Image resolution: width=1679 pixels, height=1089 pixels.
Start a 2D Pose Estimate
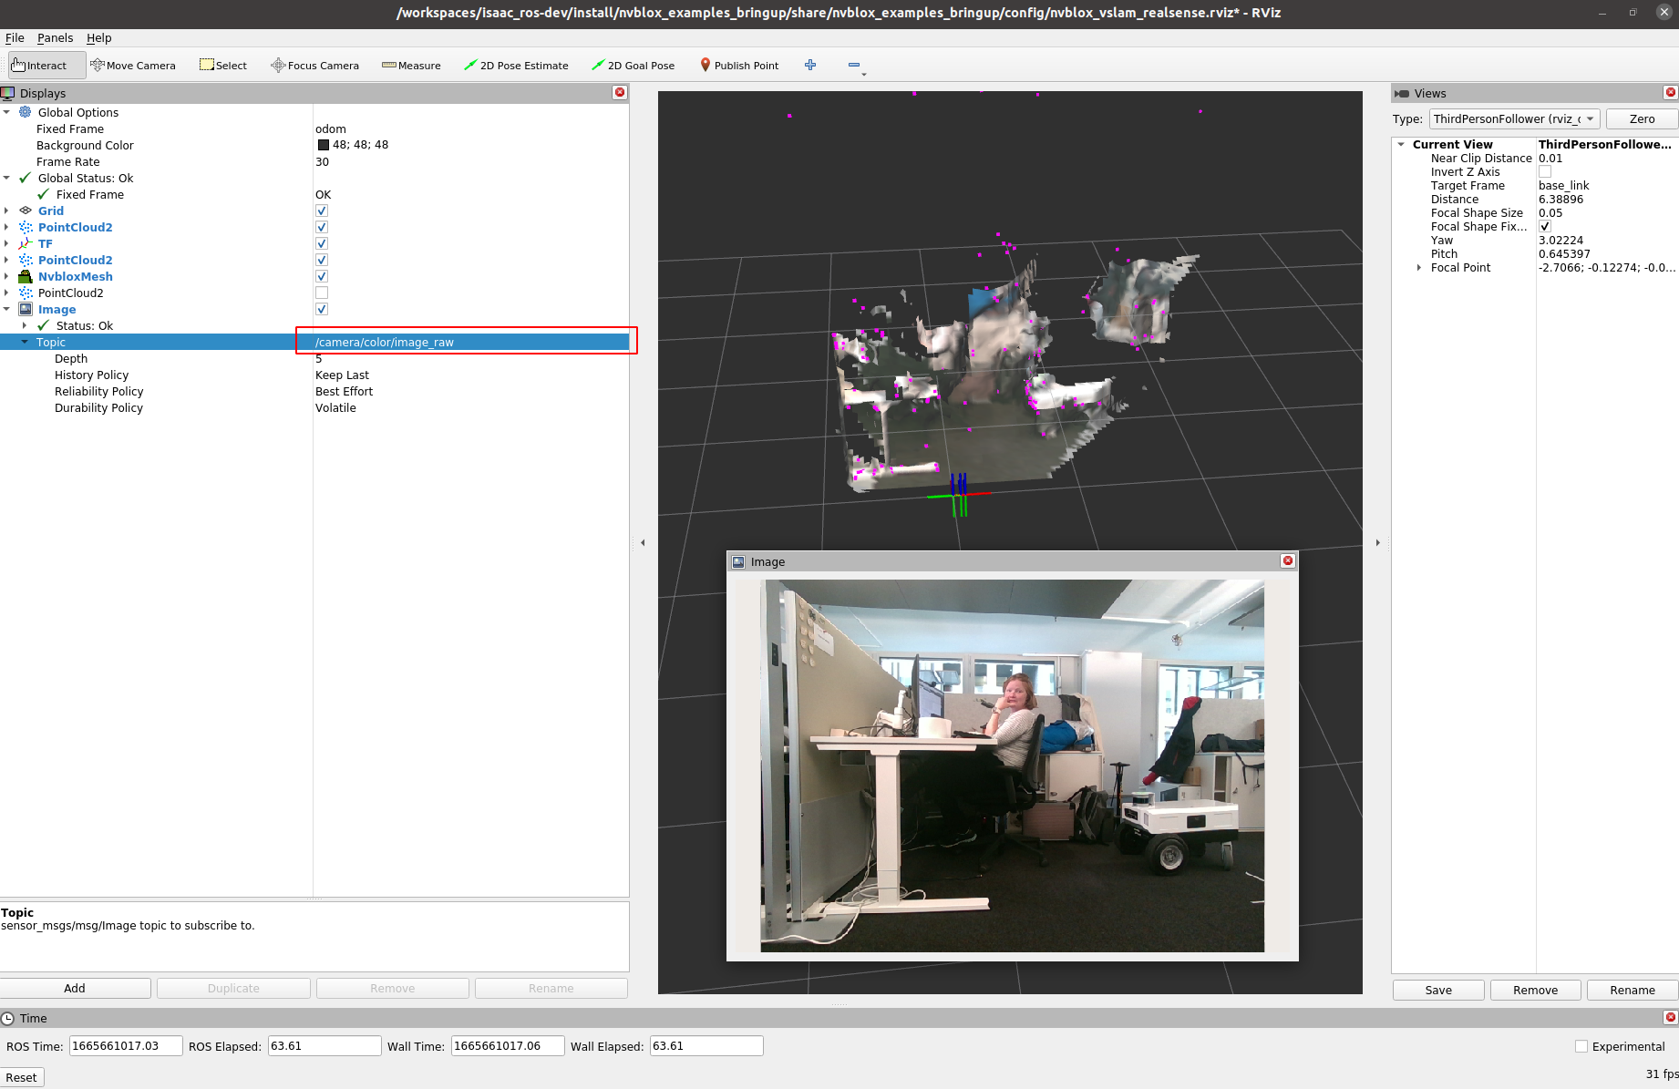pos(517,65)
